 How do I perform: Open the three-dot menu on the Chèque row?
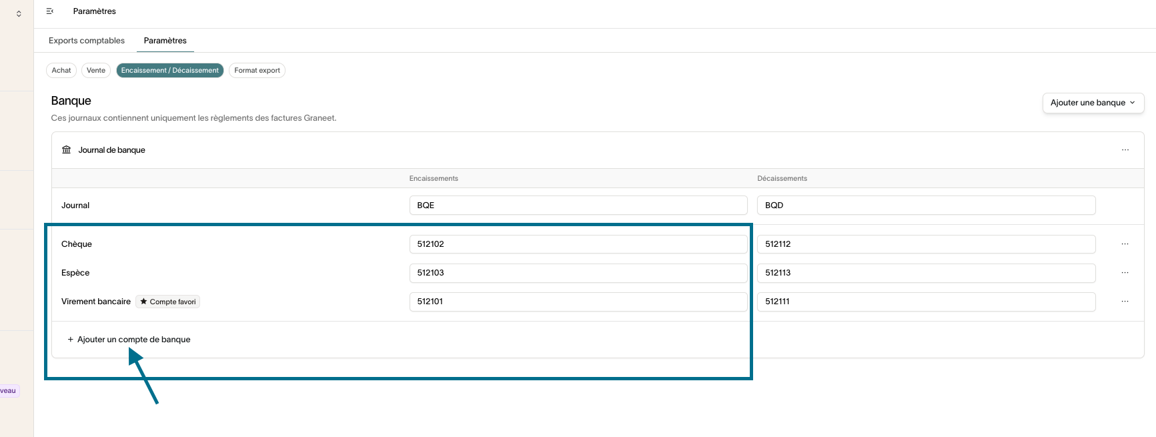click(x=1125, y=244)
